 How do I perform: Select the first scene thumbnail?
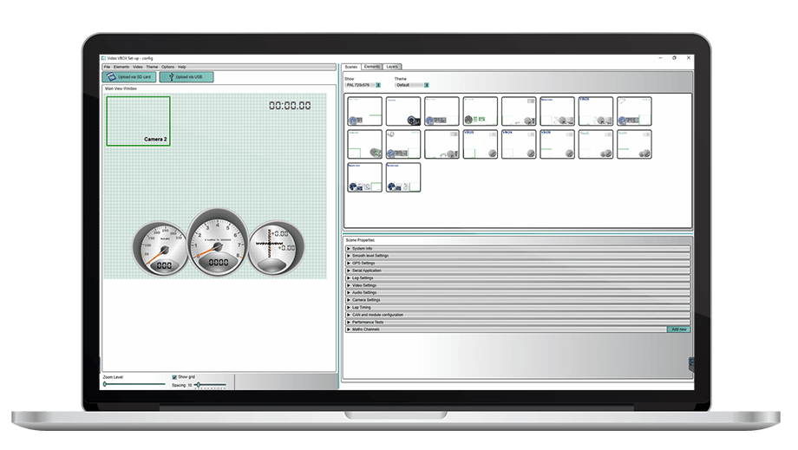[x=364, y=111]
